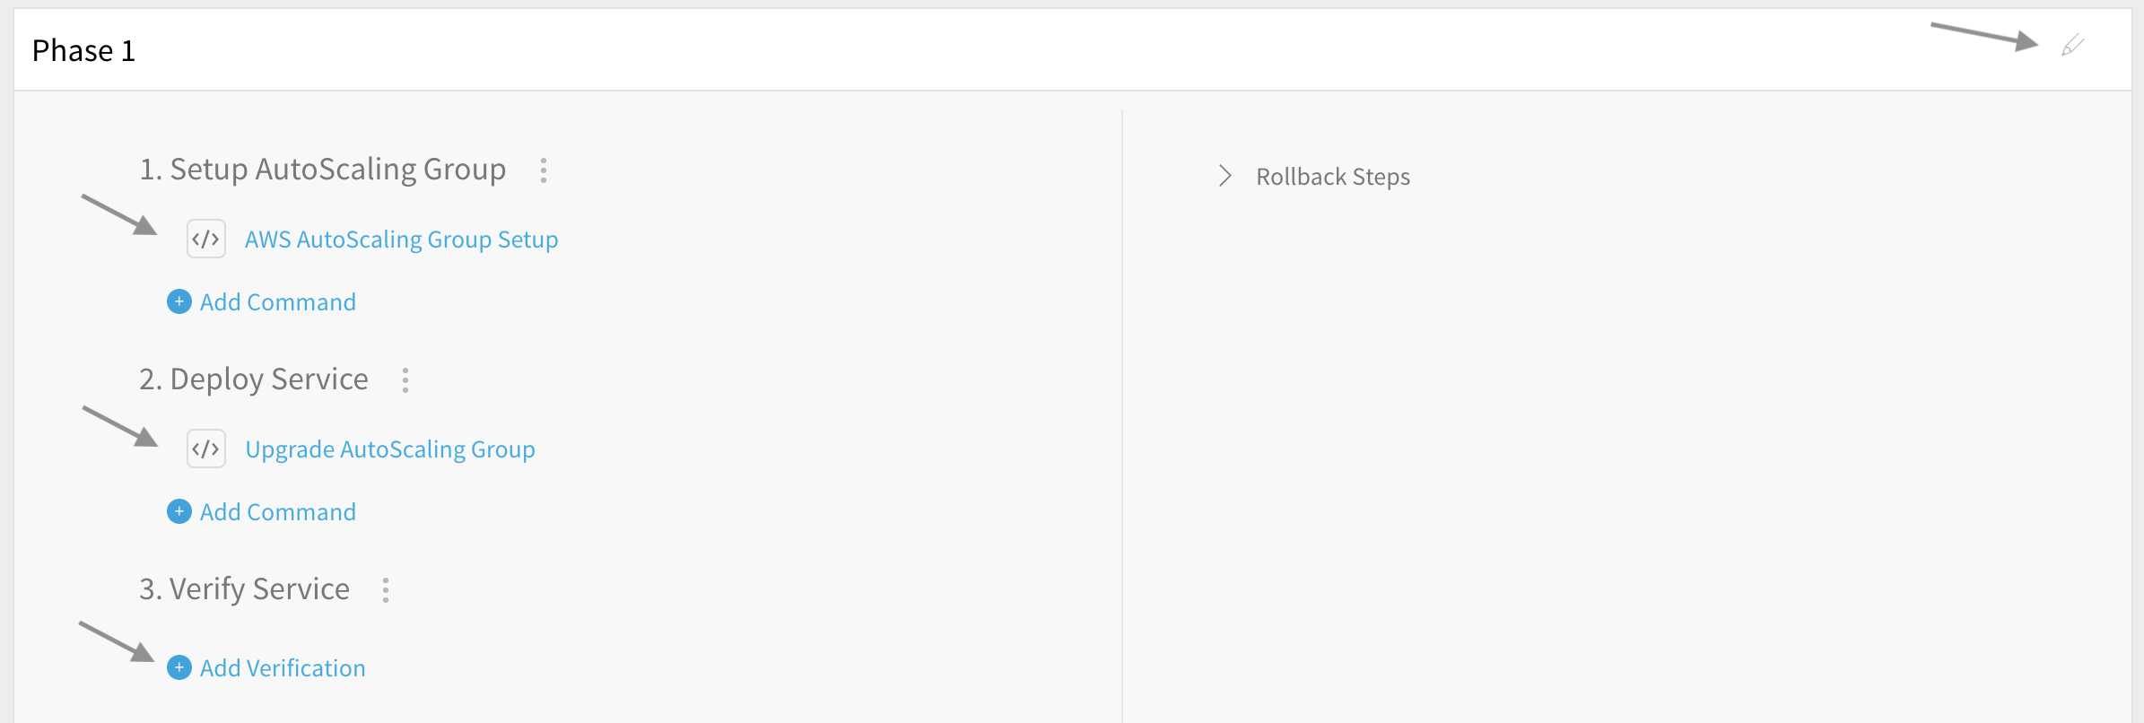Click Add Command under Setup AutoScaling Group

[x=278, y=302]
